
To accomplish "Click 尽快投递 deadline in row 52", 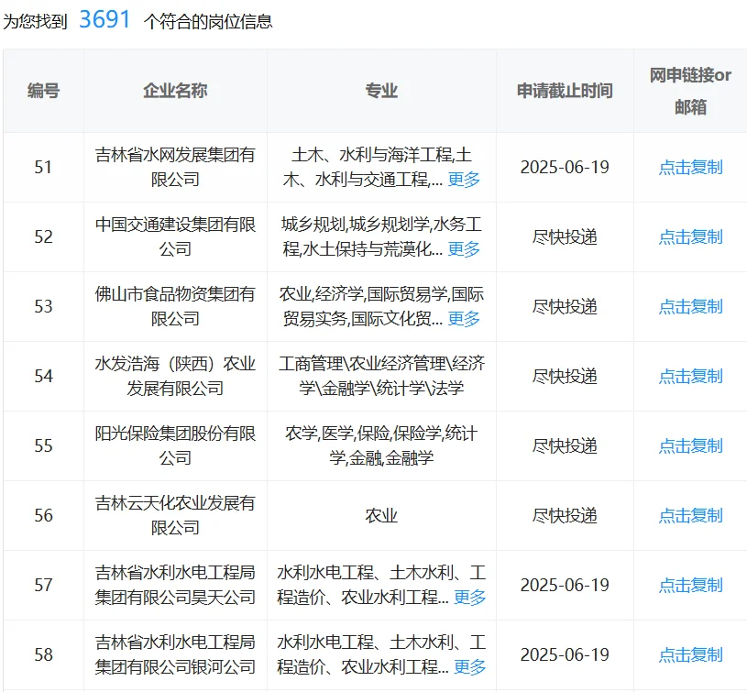I will pos(565,236).
